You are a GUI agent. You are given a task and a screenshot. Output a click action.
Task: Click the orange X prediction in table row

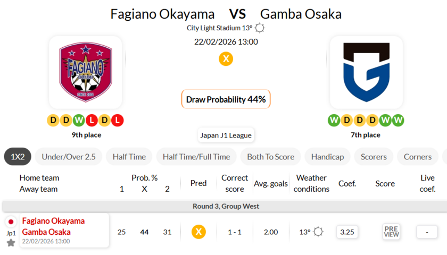click(x=198, y=232)
